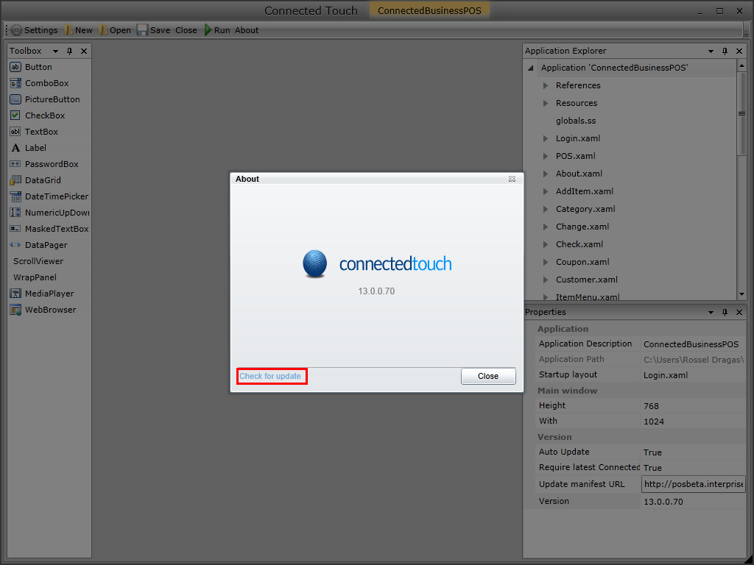
Task: Click the Settings gear icon in toolbar
Action: tap(16, 30)
